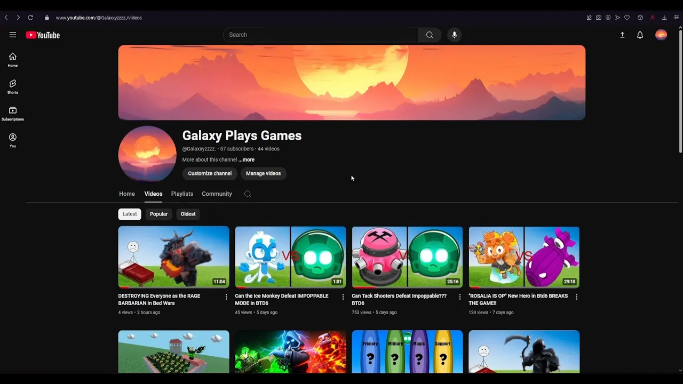Click the @Galaxyzzzz. channel handle

click(199, 149)
